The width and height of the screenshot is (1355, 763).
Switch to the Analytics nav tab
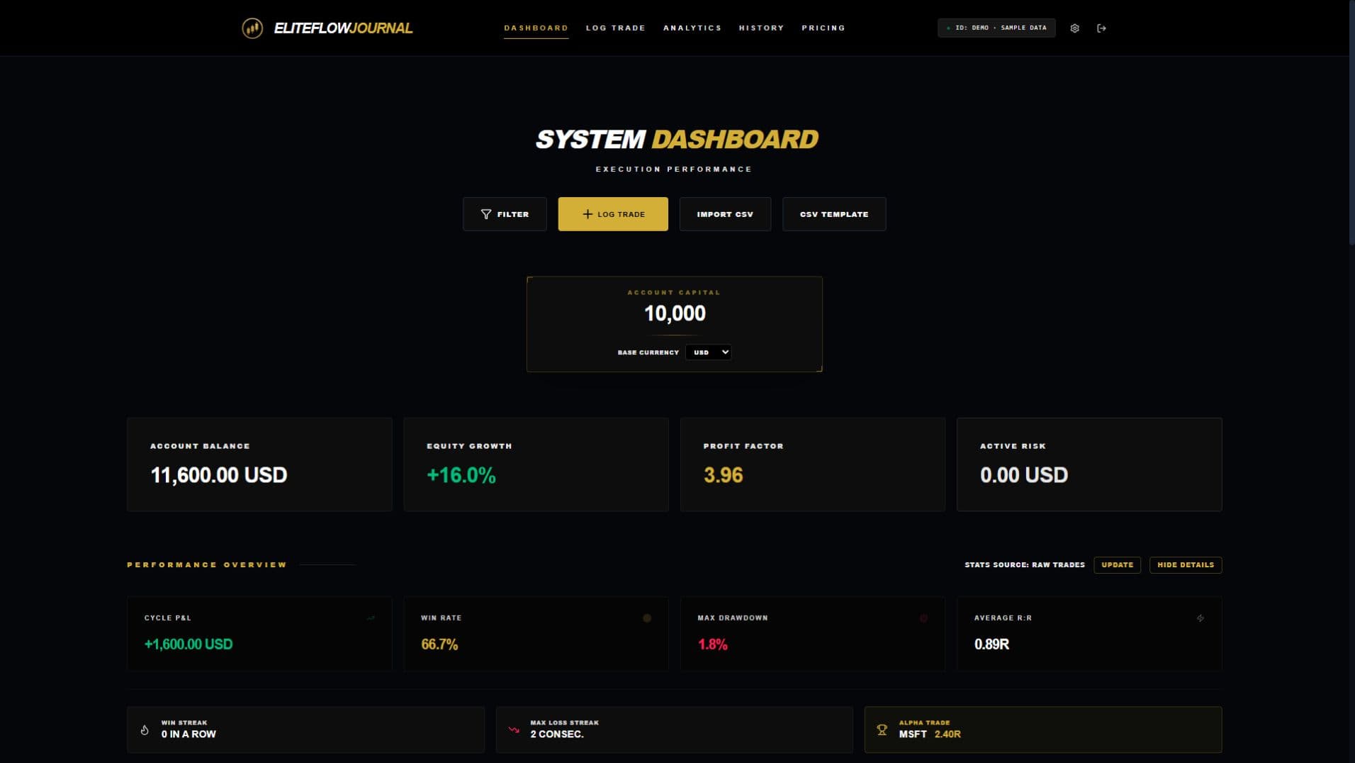point(692,28)
